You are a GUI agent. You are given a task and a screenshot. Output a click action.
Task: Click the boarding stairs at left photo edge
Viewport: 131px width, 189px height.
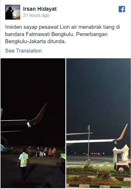coord(4,144)
